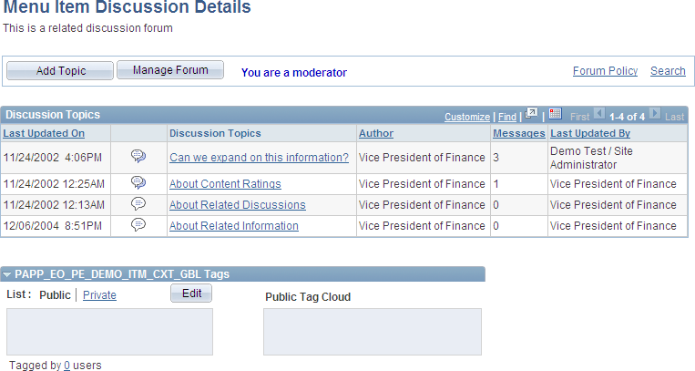Sort by Last Updated On column

[44, 133]
